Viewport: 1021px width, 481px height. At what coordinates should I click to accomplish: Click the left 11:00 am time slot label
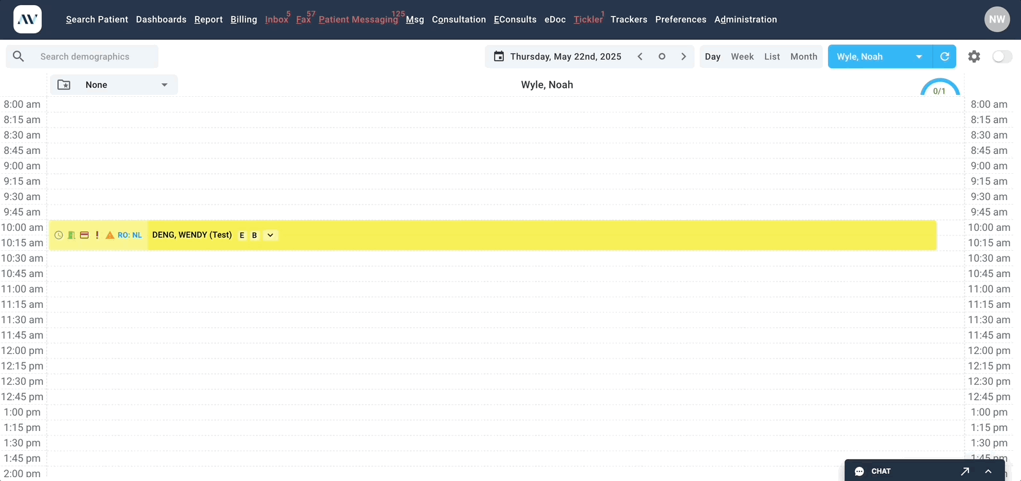[x=22, y=289]
